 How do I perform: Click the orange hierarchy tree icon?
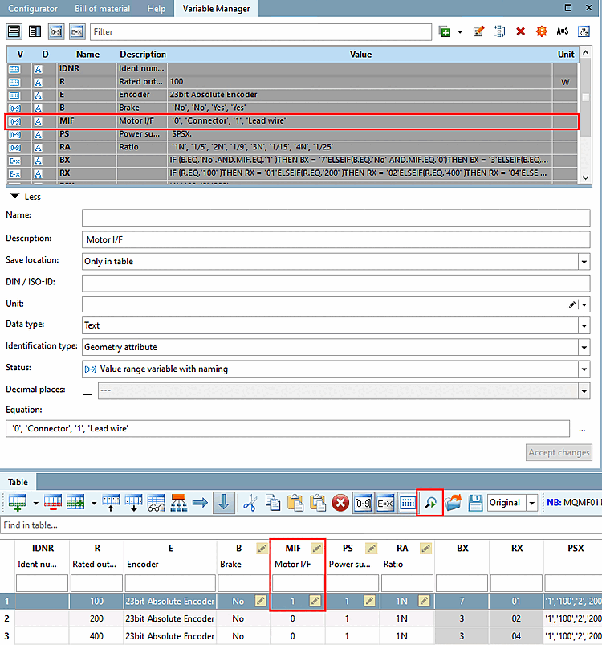[x=179, y=503]
